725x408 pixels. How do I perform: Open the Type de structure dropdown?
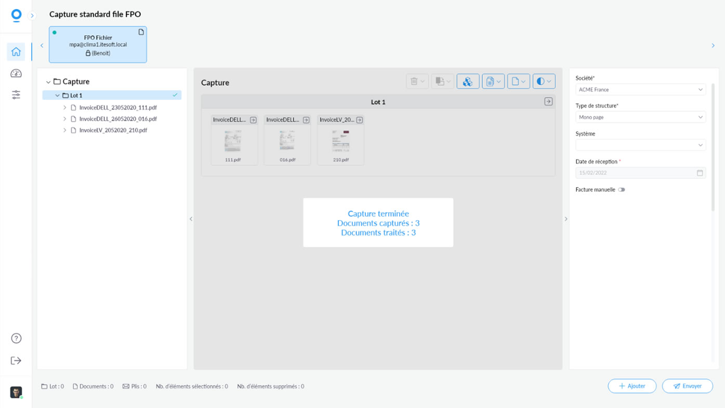click(x=640, y=117)
